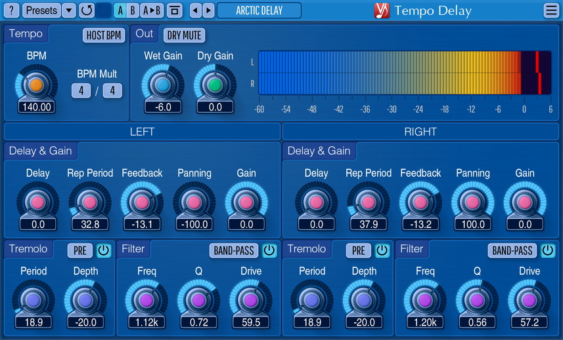The height and width of the screenshot is (340, 563).
Task: Open the hamburger menu at top right
Action: tap(551, 10)
